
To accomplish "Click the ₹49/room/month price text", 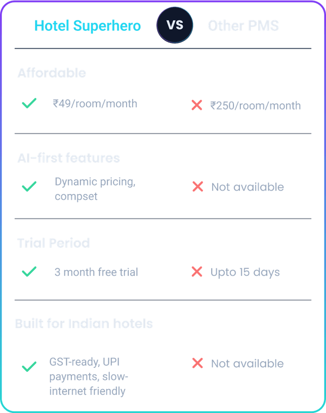I will (x=95, y=104).
